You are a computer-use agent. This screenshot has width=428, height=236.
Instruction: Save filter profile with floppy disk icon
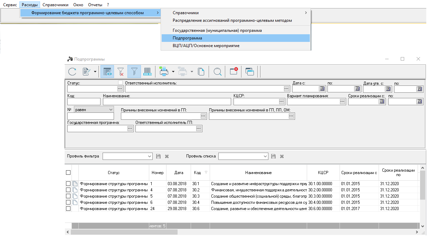158,156
